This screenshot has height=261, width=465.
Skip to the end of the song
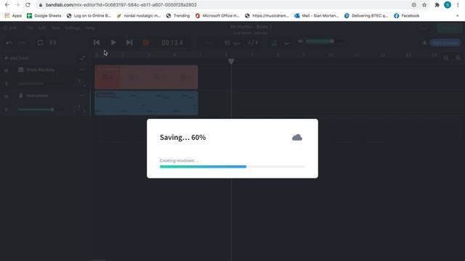click(129, 43)
